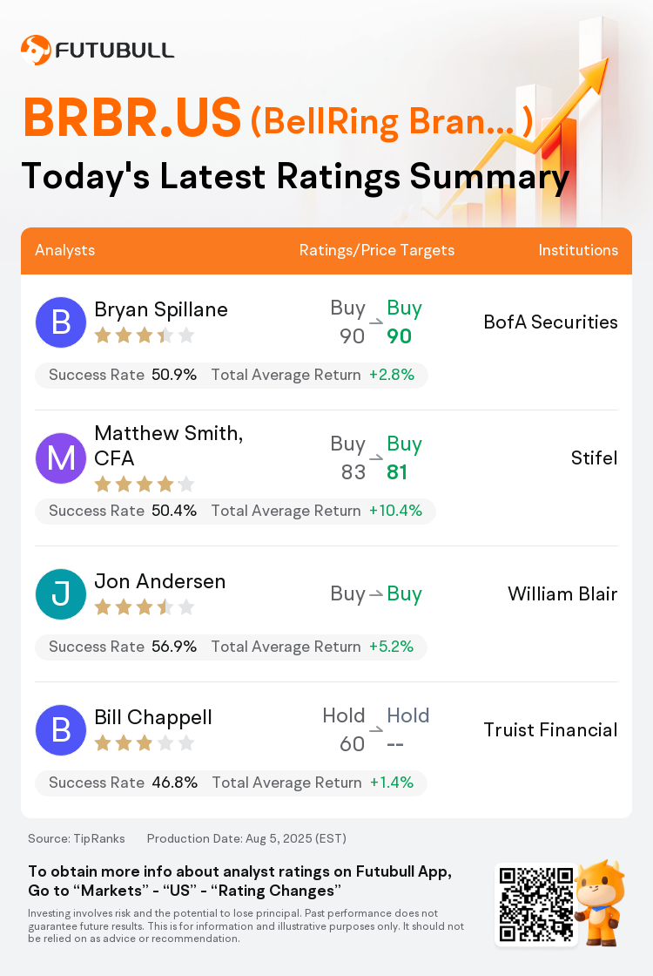Screen dimensions: 653x976
Task: Click Bryan Spillane's star rating
Action: [145, 336]
